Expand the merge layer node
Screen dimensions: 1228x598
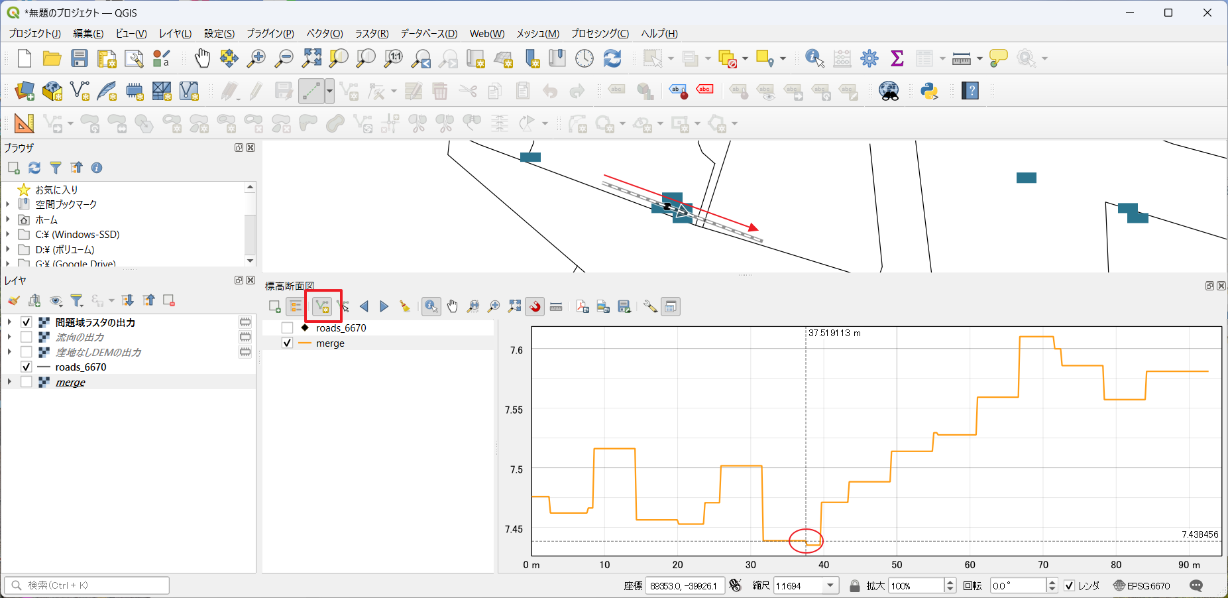(x=9, y=382)
